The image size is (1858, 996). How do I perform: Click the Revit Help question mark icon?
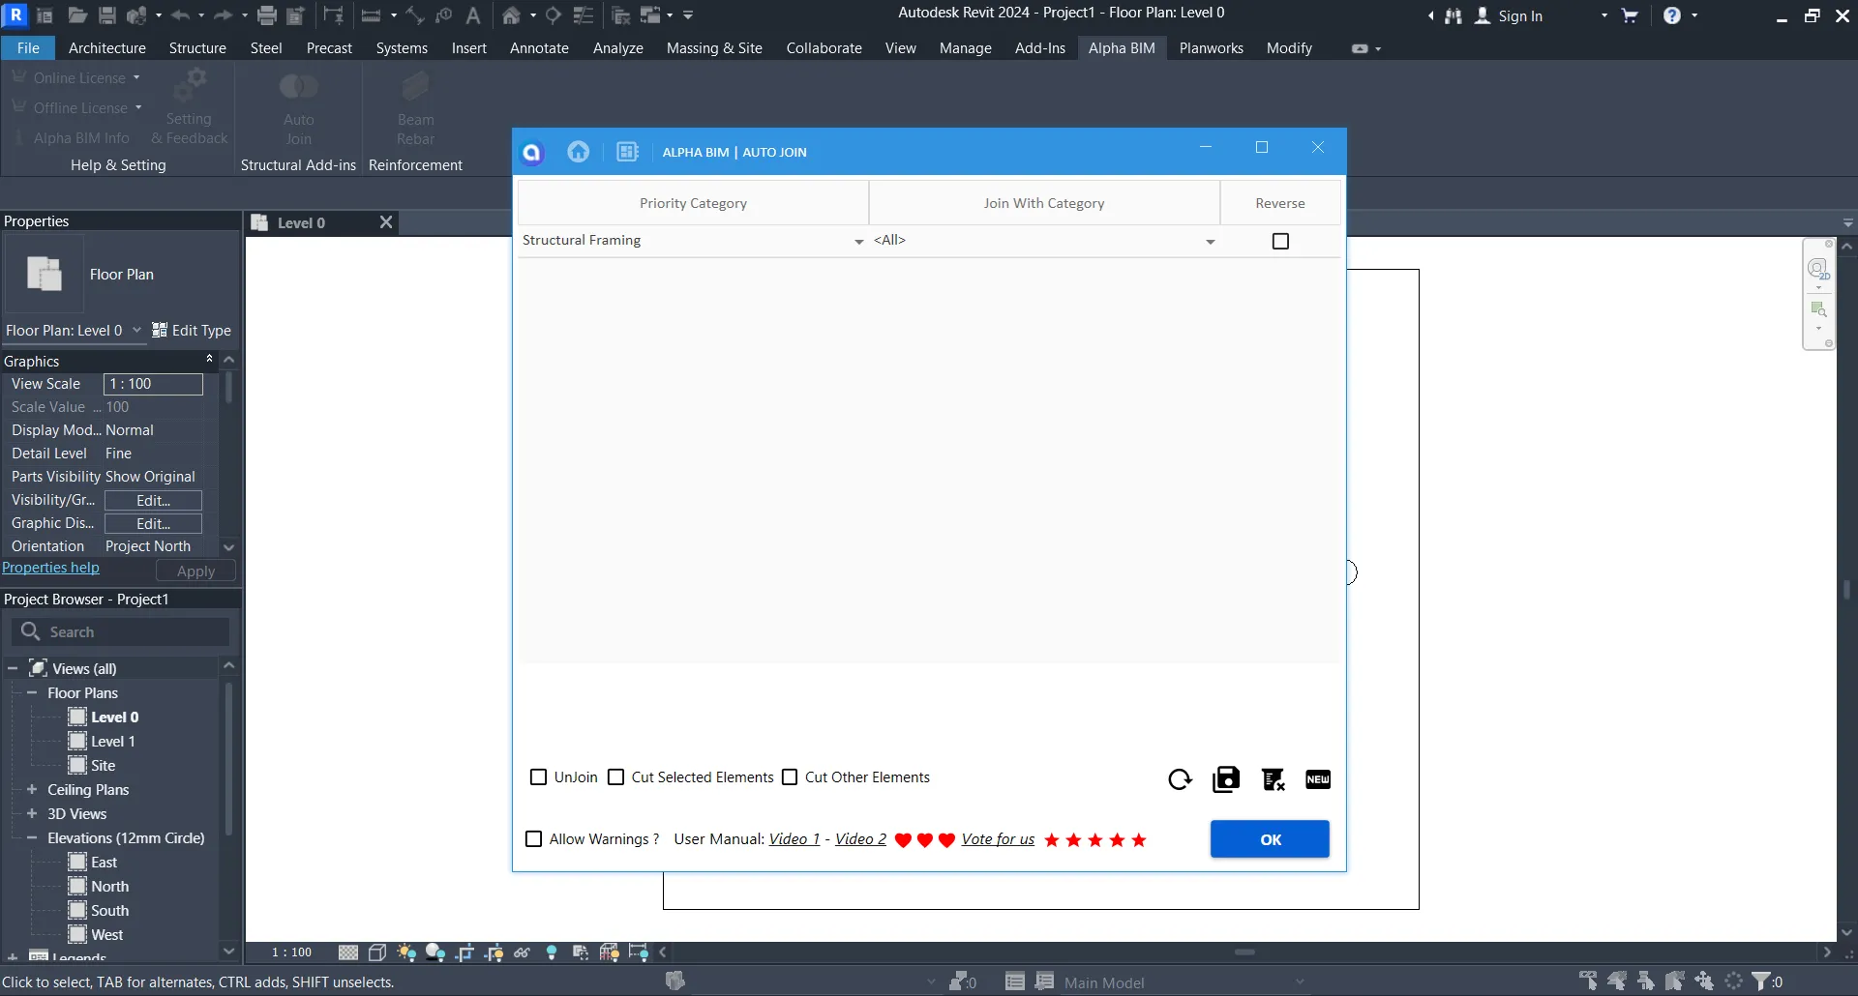[x=1672, y=15]
